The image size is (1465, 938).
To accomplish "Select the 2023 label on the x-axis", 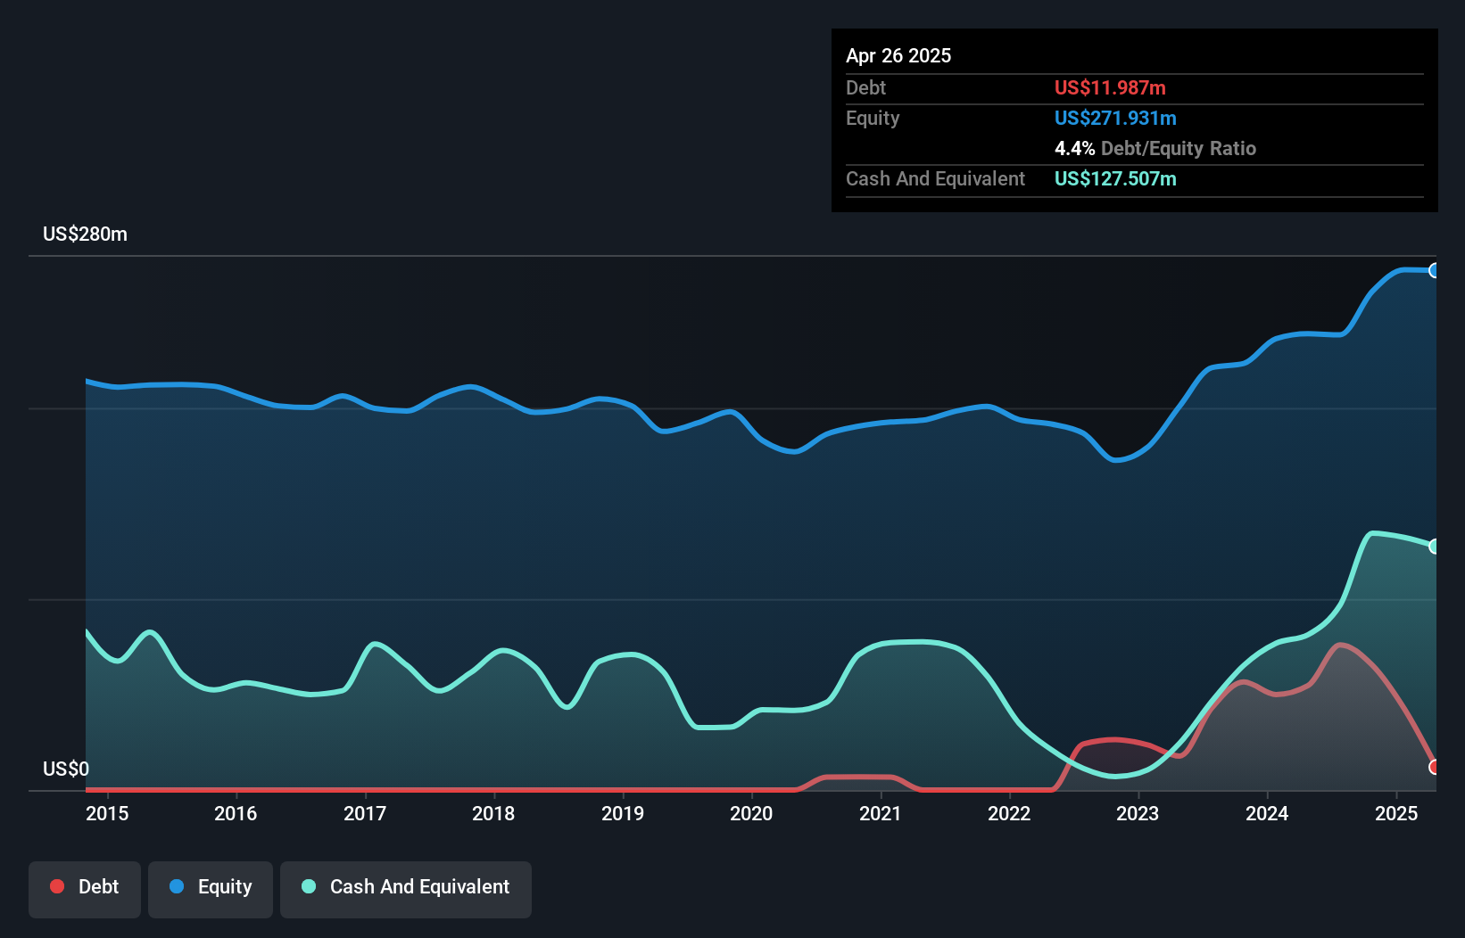I will pos(1138,814).
